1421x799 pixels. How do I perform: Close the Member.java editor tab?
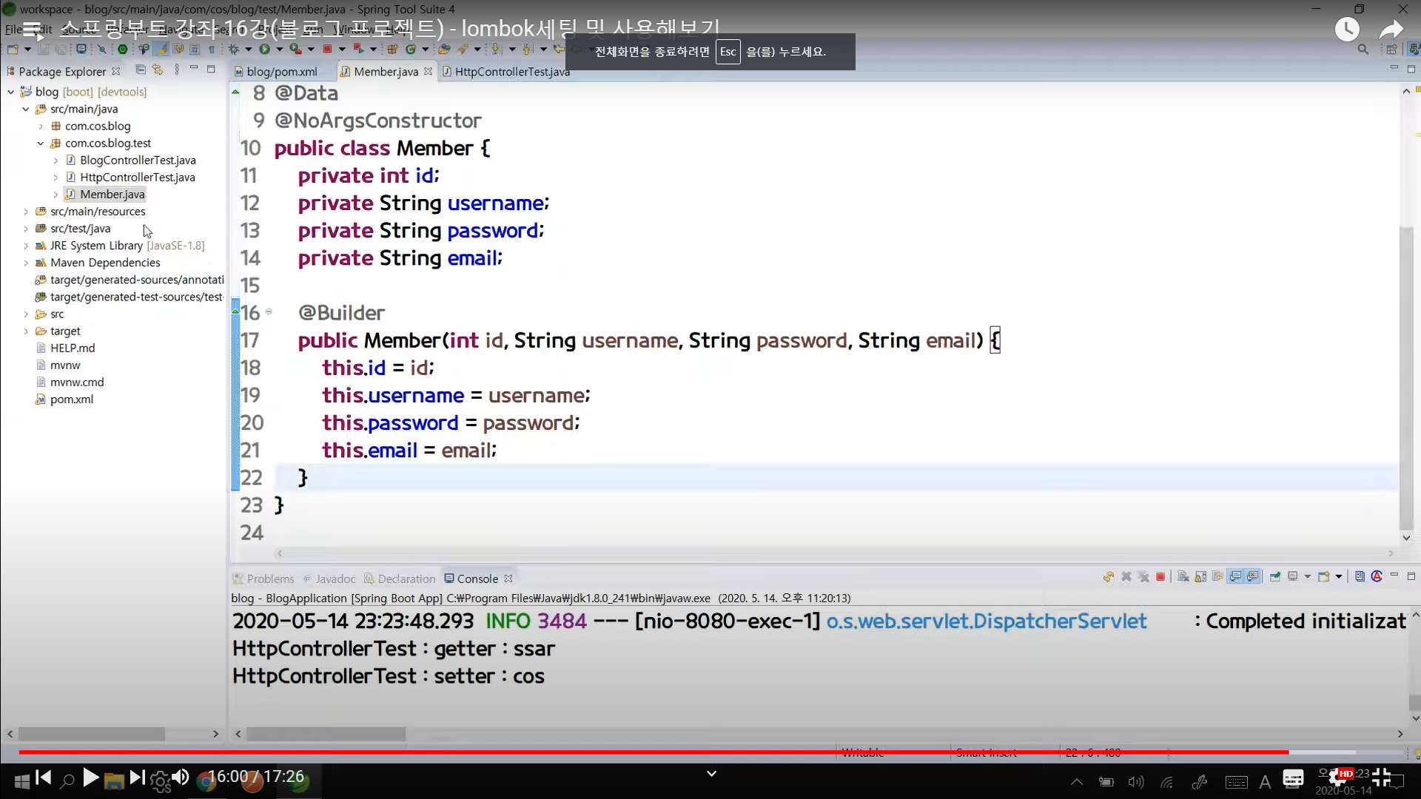tap(428, 72)
